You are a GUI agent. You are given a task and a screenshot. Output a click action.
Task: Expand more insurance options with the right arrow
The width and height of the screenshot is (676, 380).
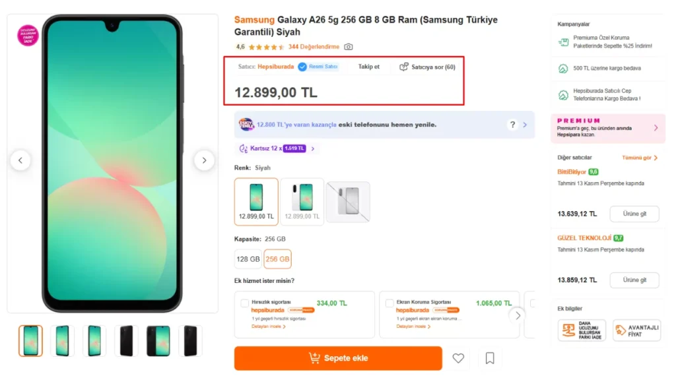click(518, 315)
